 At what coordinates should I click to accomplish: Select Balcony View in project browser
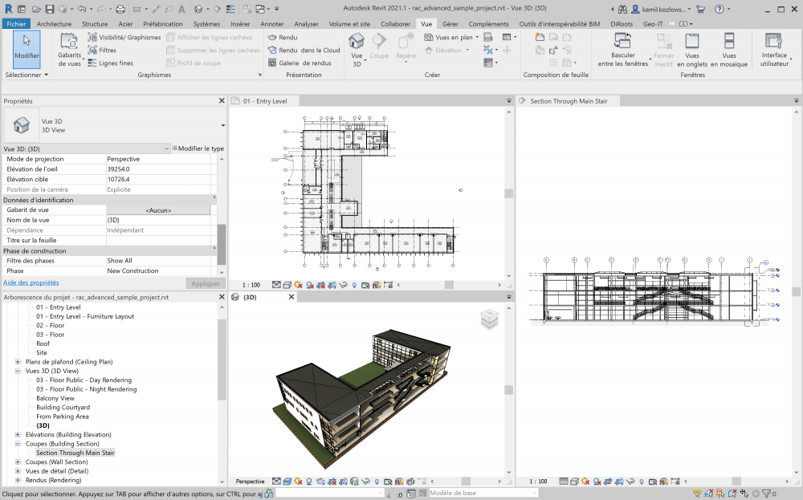55,398
